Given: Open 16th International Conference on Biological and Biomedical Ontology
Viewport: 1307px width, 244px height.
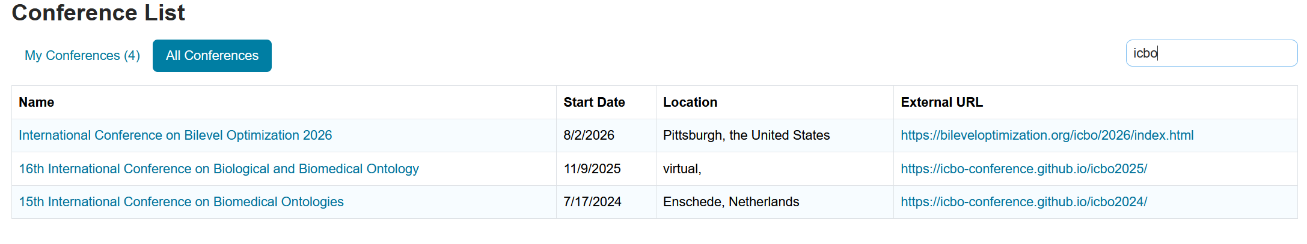Looking at the screenshot, I should click(x=218, y=169).
